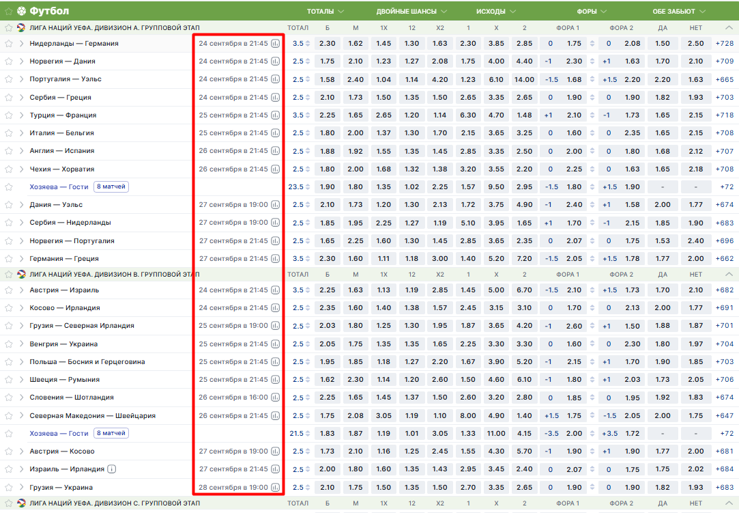Image resolution: width=739 pixels, height=513 pixels.
Task: Expand the Сербия — Нидерланды match row
Action: click(21, 223)
